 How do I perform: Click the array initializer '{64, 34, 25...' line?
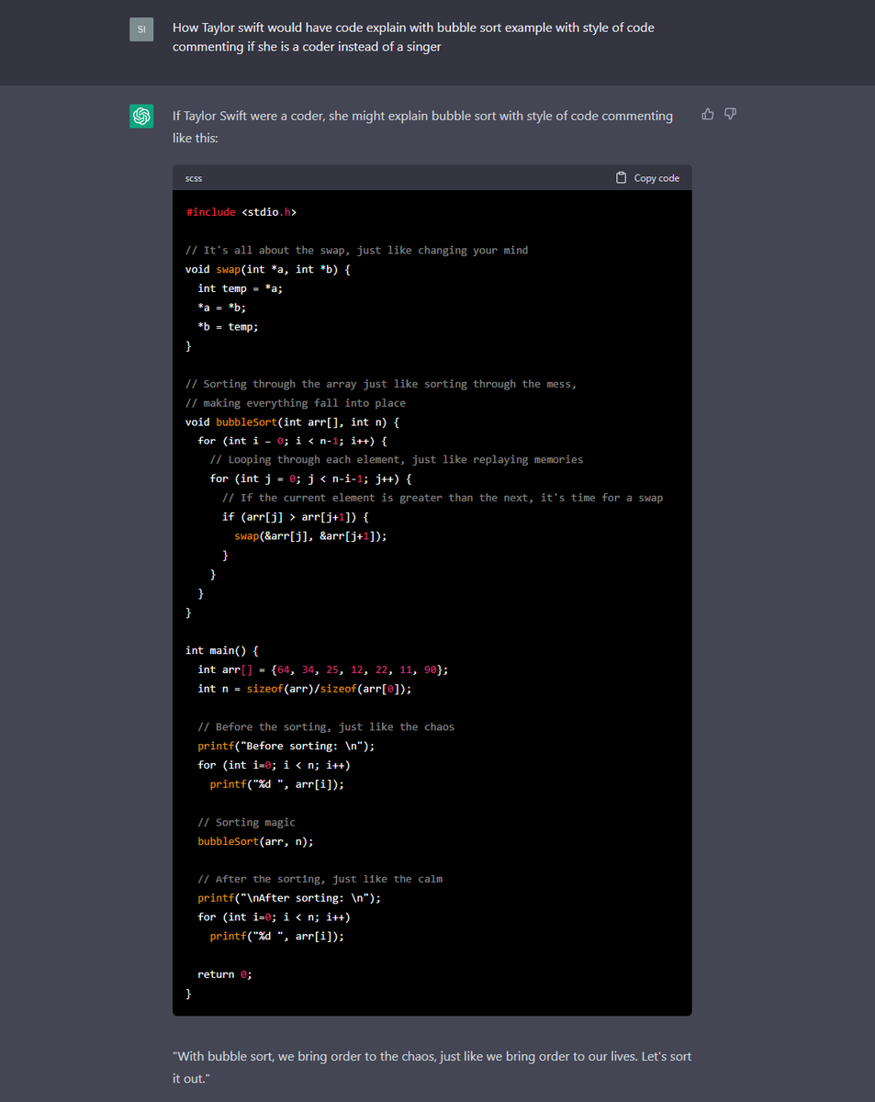(x=323, y=669)
